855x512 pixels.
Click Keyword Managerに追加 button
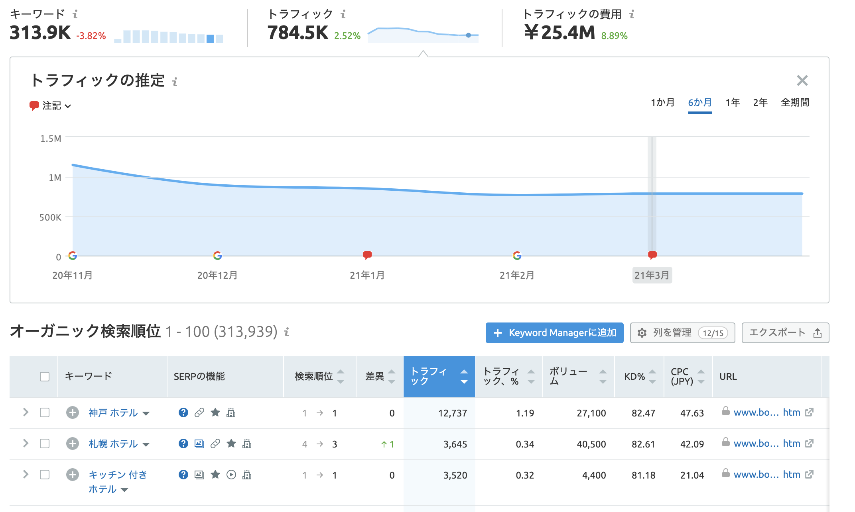(554, 333)
